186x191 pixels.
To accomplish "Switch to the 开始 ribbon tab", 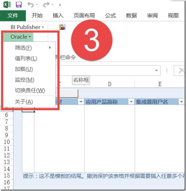I will tap(37, 16).
